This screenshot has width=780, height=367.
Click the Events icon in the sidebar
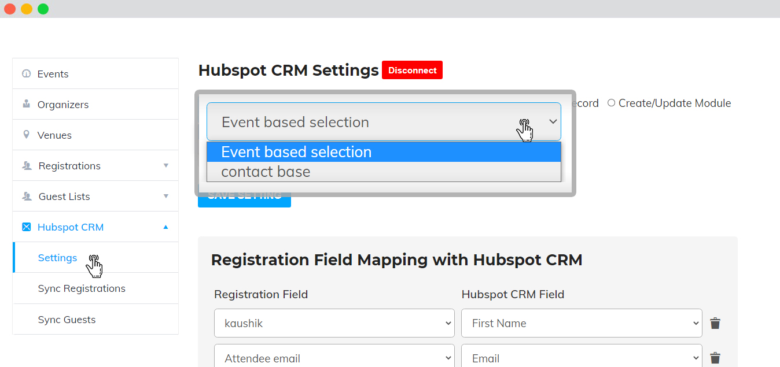[x=26, y=74]
